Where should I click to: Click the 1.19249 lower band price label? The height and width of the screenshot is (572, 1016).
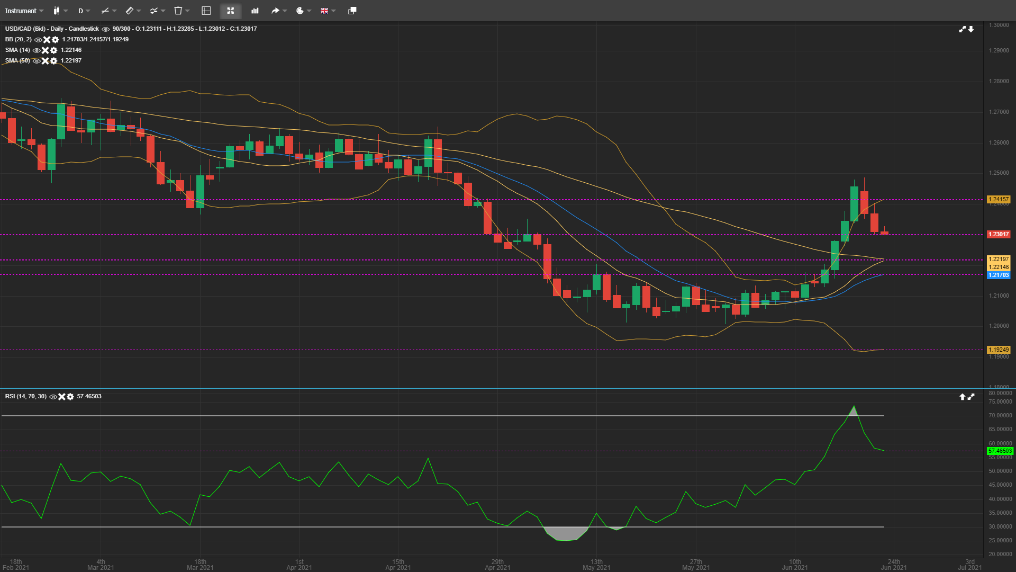(x=999, y=350)
